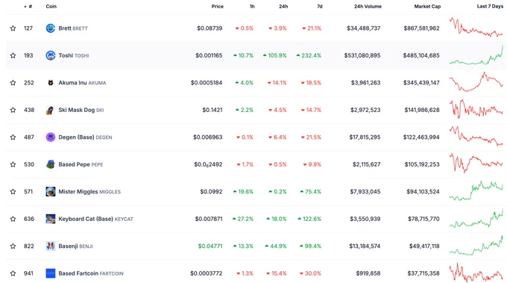Viewport: 507px width, 283px height.
Task: Click the Akuma Inu coin logo
Action: pyautogui.click(x=51, y=83)
